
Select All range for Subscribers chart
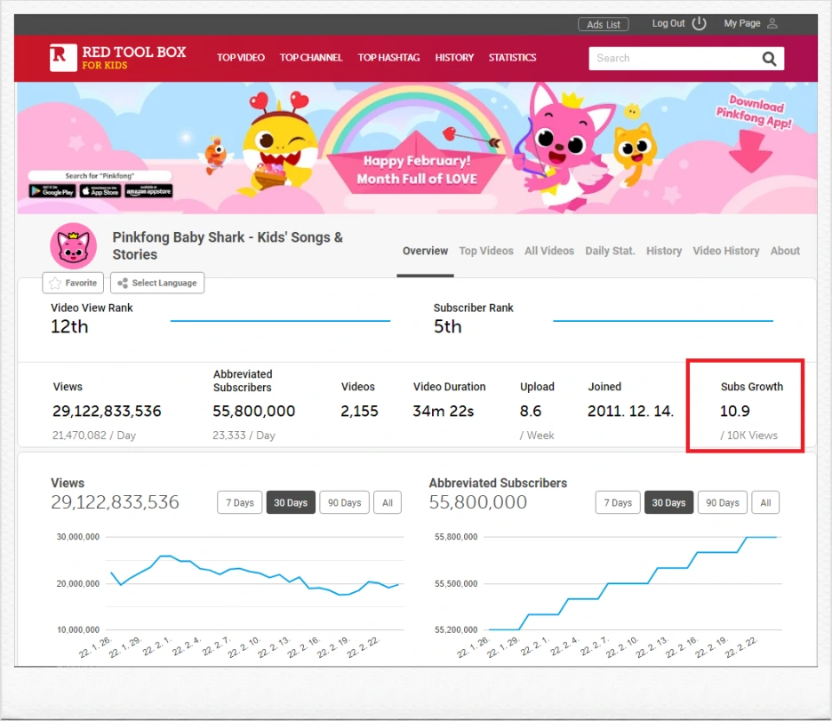[765, 502]
